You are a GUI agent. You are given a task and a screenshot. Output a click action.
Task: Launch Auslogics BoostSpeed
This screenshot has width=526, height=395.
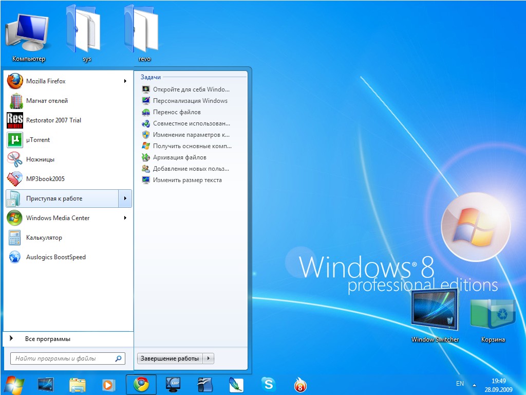click(x=55, y=257)
